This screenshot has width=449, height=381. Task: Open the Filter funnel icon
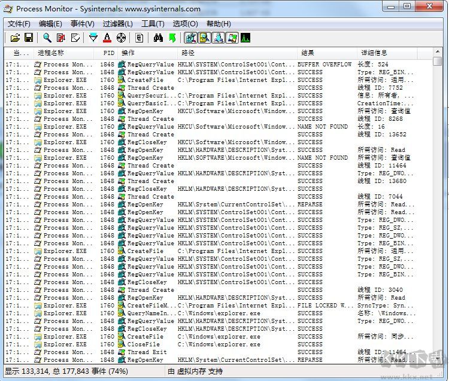[x=93, y=38]
